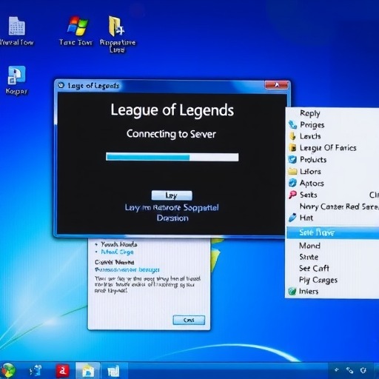Select 'Piy Canges' menu entry

click(318, 280)
